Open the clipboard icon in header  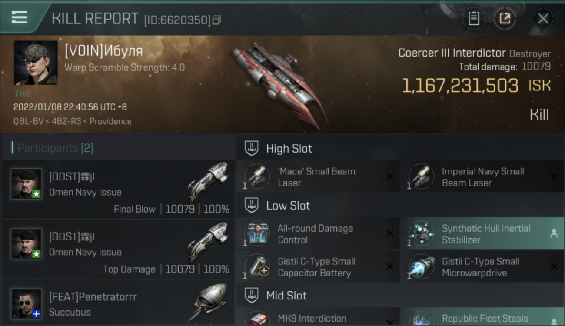pos(474,19)
